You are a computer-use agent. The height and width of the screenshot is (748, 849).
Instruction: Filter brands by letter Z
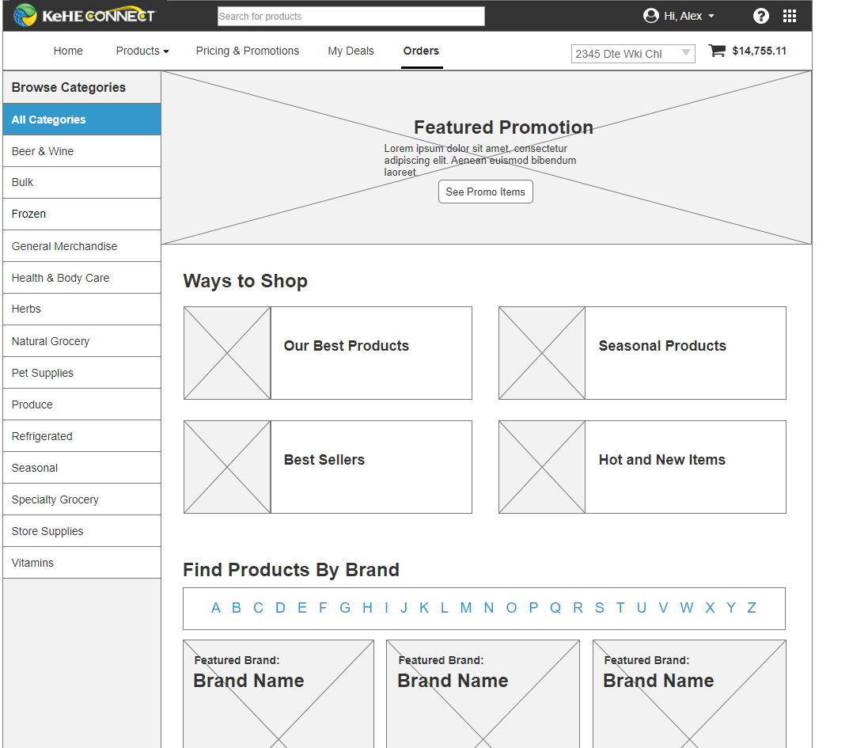pos(752,608)
